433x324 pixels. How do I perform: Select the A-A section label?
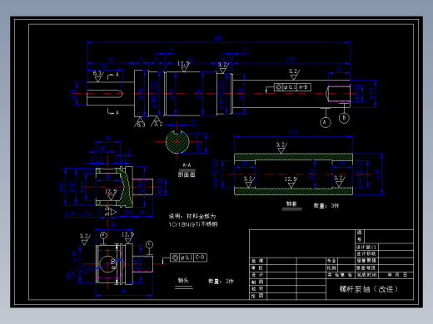point(187,165)
